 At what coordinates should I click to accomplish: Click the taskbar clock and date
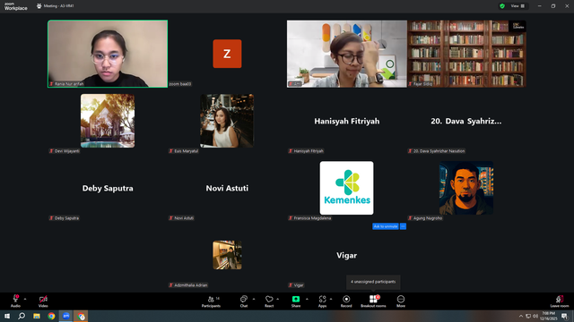(x=548, y=316)
